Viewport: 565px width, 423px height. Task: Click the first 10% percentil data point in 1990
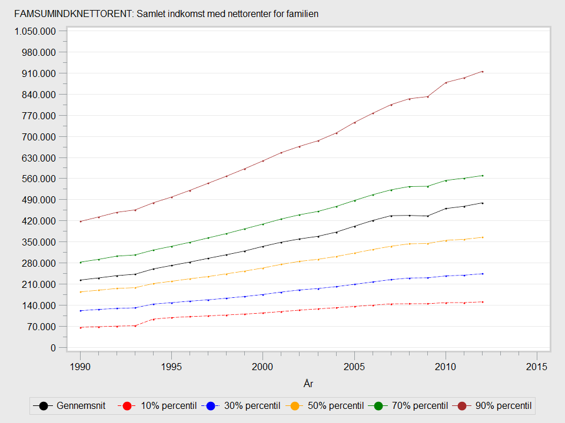tap(81, 327)
